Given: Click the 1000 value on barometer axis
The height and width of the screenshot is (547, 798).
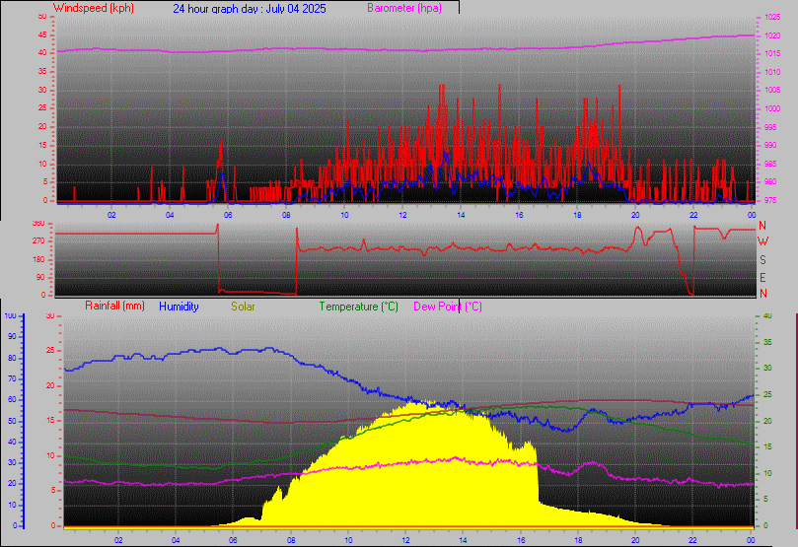Looking at the screenshot, I should 772,108.
